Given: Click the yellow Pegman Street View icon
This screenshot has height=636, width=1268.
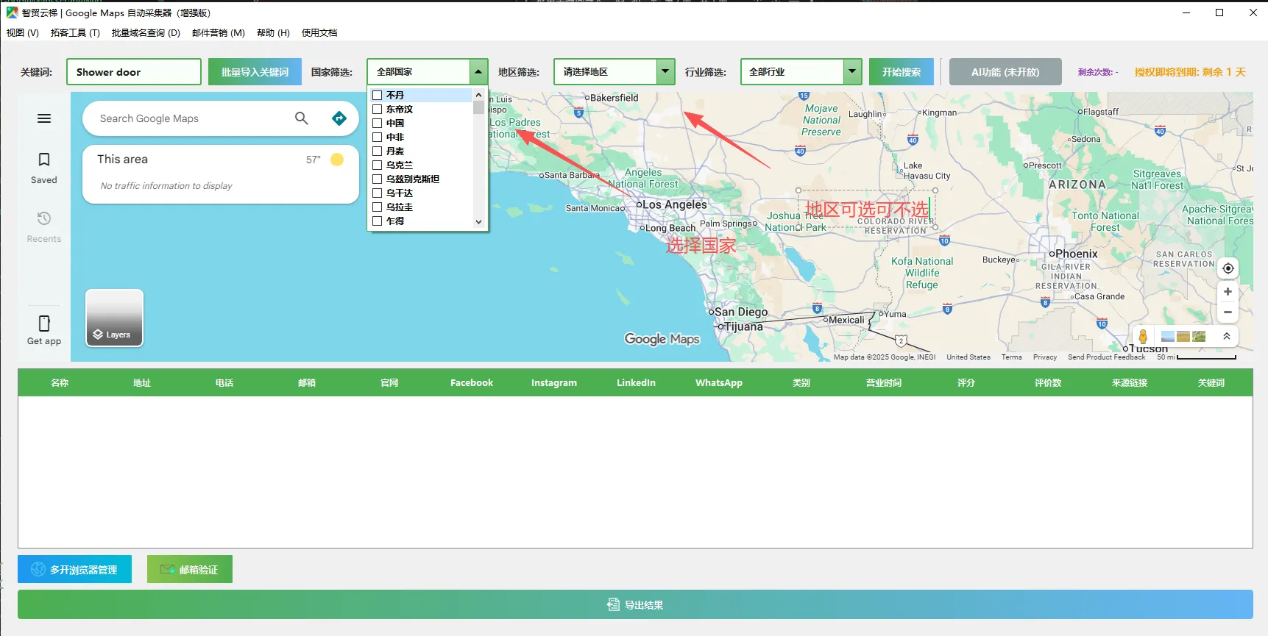Looking at the screenshot, I should pyautogui.click(x=1143, y=337).
